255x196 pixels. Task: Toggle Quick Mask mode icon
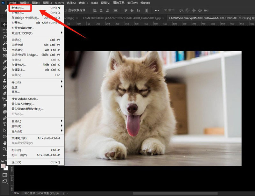coord(4,175)
